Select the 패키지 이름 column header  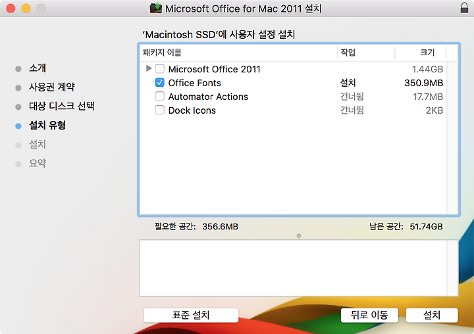(239, 53)
